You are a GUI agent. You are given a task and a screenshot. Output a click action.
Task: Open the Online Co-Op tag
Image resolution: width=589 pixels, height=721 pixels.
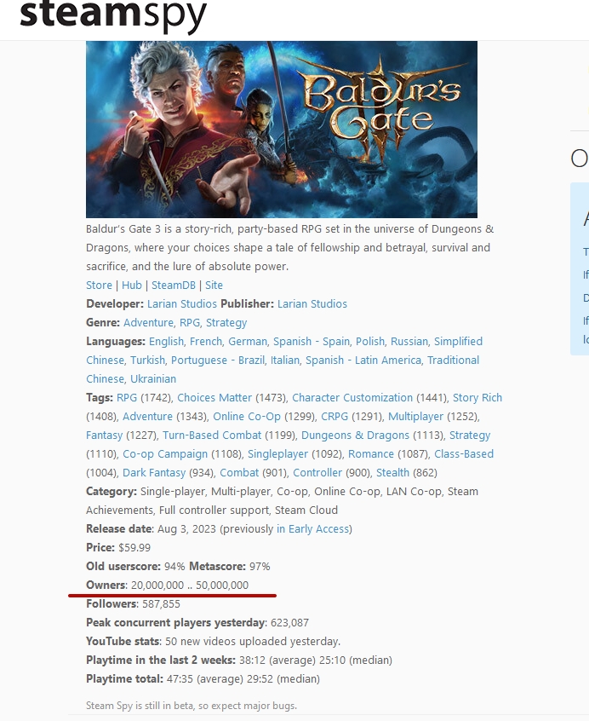[x=247, y=417]
